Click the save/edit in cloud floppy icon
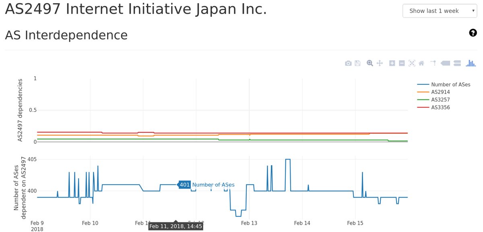This screenshot has height=232, width=483. (357, 63)
